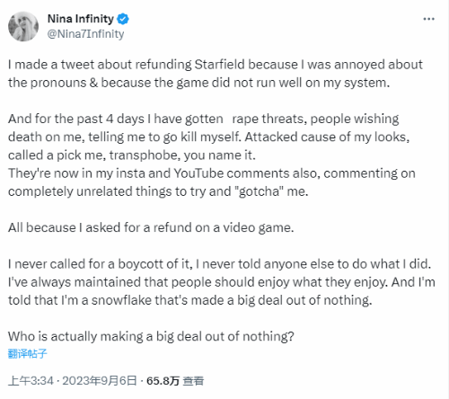Click the quoted word "gotcha" in the tweet
The height and width of the screenshot is (399, 449).
coord(260,191)
